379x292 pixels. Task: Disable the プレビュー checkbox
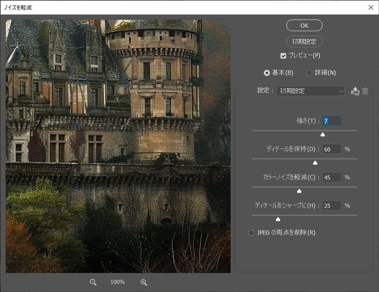[284, 55]
